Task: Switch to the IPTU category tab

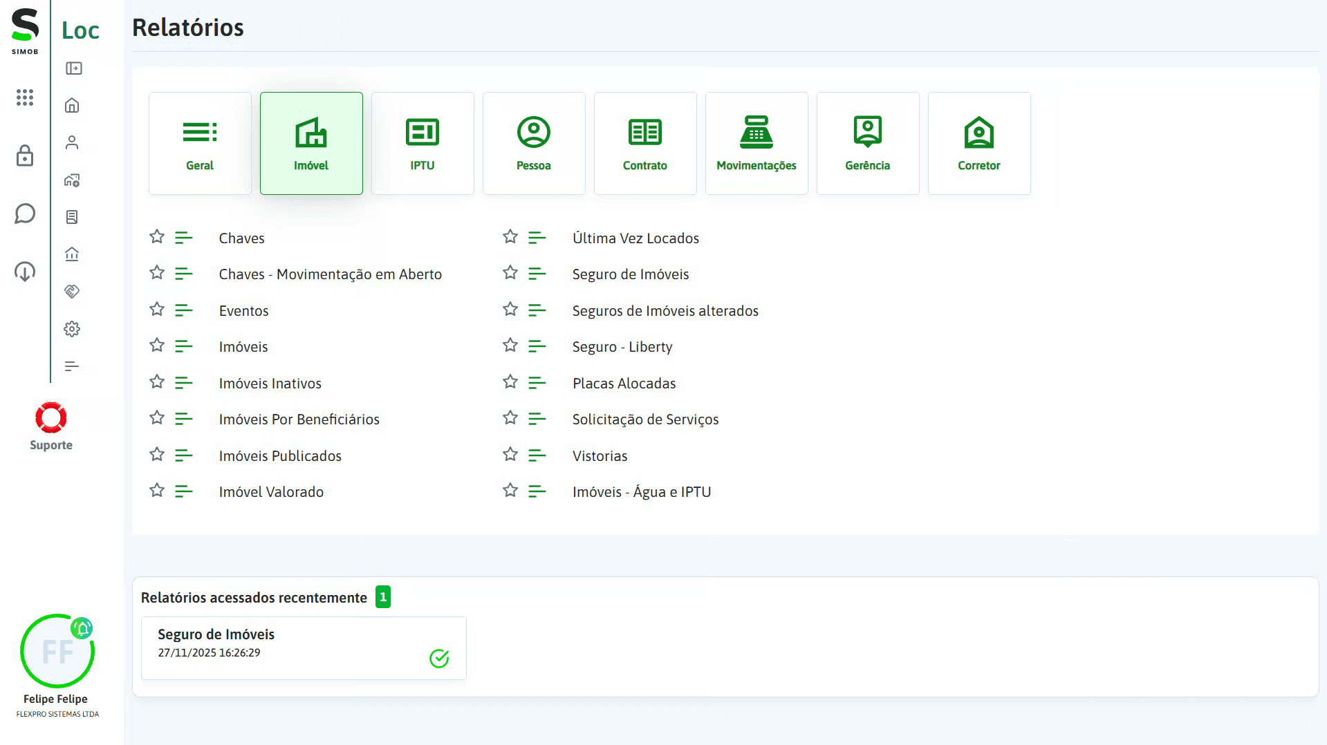Action: click(x=423, y=143)
